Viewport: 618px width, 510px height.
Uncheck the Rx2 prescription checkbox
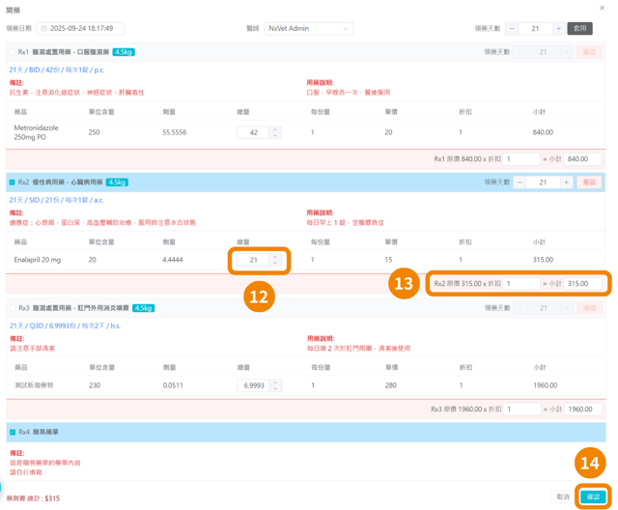13,183
